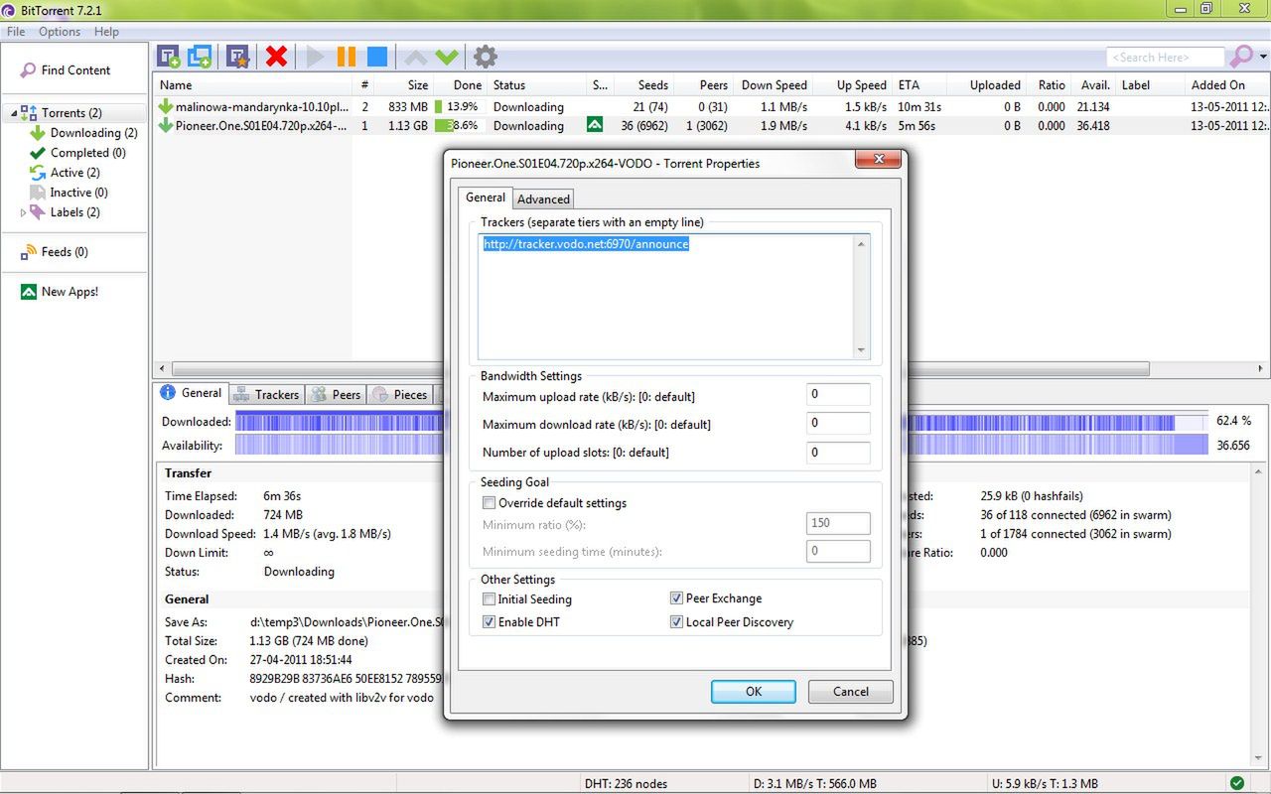The height and width of the screenshot is (794, 1271).
Task: Open Find Content in sidebar
Action: pos(66,70)
